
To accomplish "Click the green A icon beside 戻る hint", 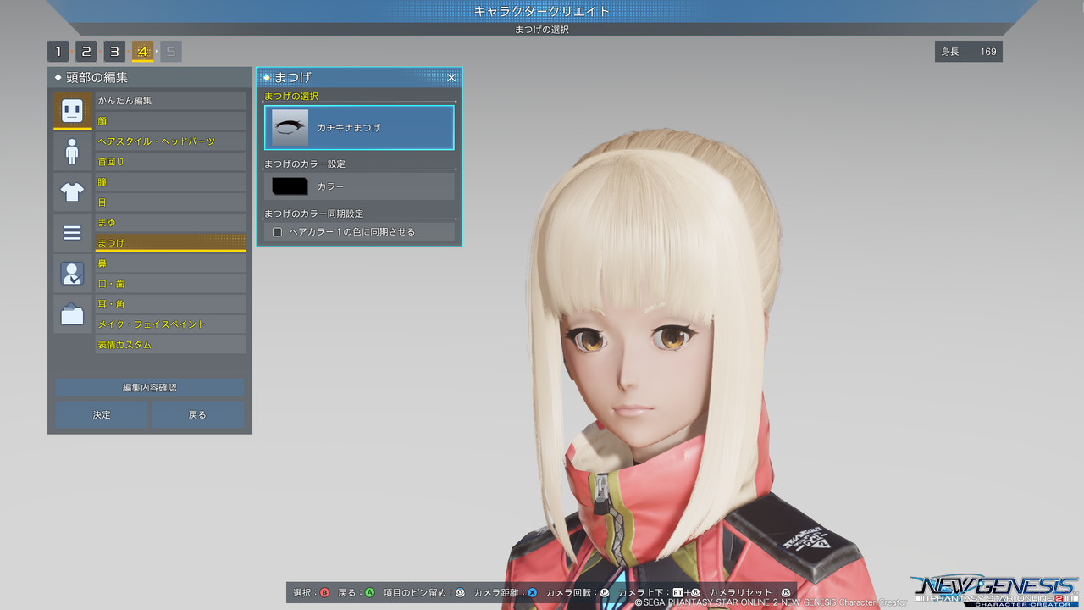I will 370,593.
